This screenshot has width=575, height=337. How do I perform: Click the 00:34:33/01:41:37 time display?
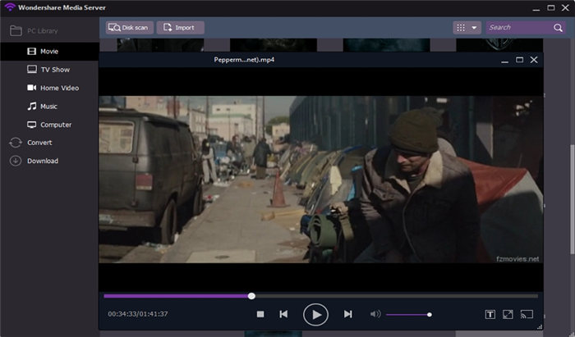pyautogui.click(x=138, y=314)
